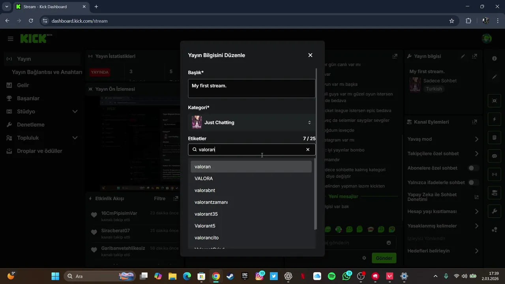Open Yasaklanmış kelimeler settings
The width and height of the screenshot is (505, 284).
click(443, 226)
